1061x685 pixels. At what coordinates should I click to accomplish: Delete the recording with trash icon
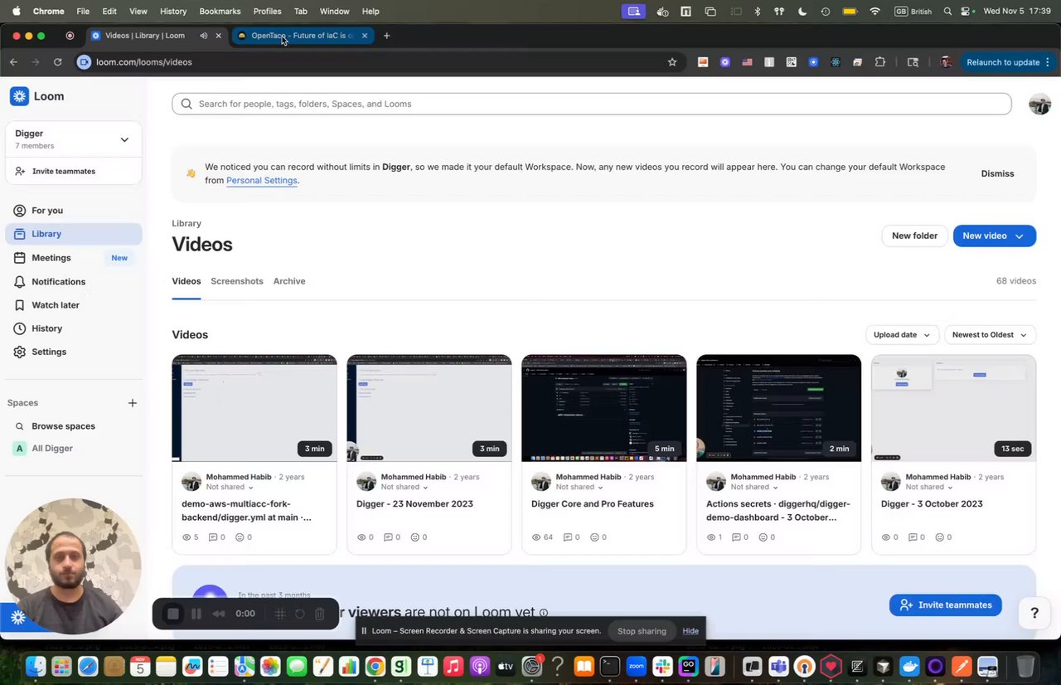(x=320, y=614)
